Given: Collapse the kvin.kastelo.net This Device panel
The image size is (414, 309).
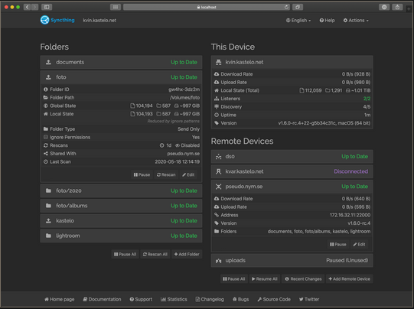Looking at the screenshot, I should (292, 62).
